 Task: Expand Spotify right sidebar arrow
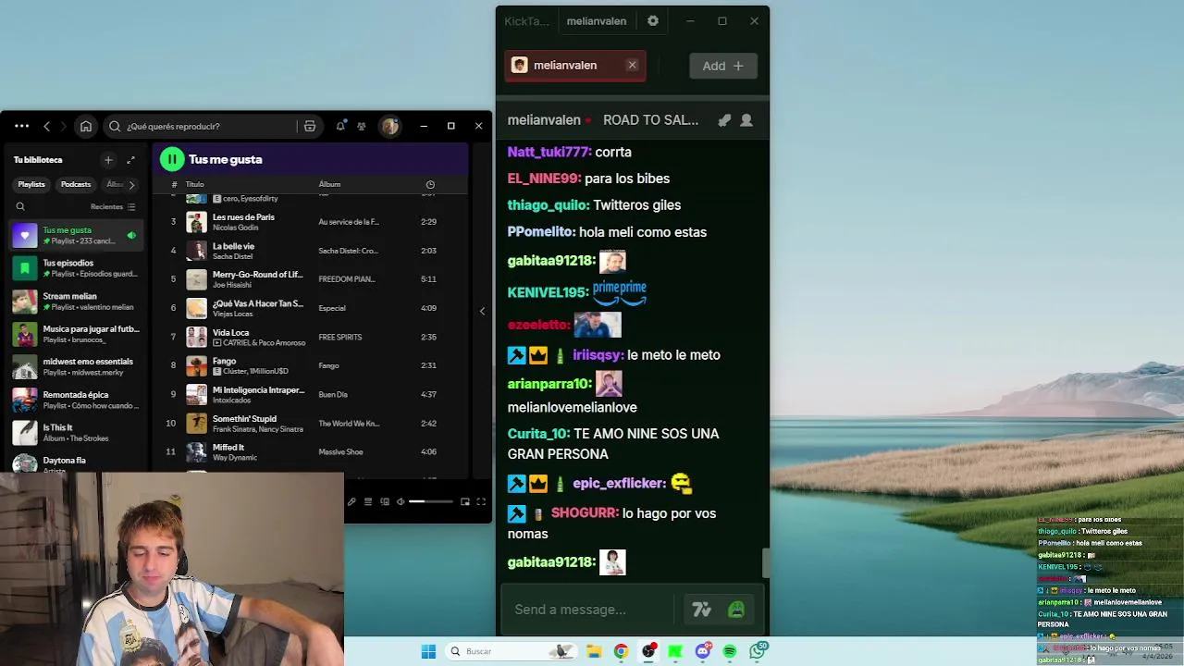482,311
